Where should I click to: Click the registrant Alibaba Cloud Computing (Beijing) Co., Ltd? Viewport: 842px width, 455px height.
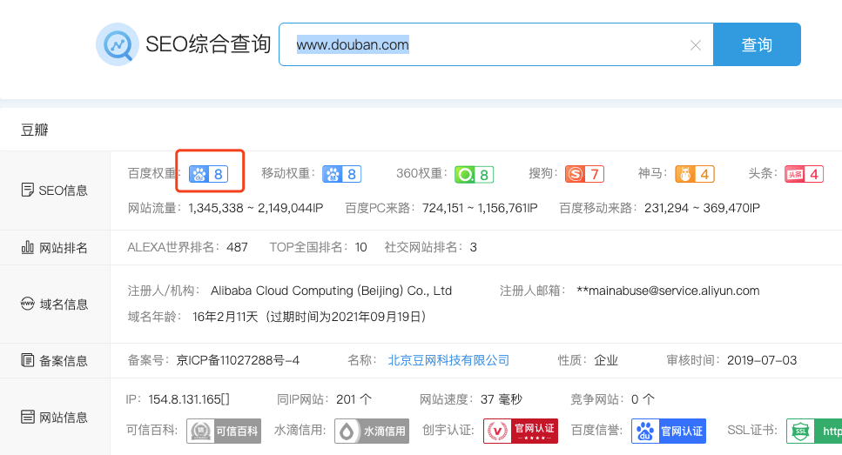[331, 291]
